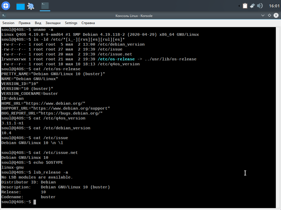Click the terminal vertical scrollbar

tap(278, 117)
